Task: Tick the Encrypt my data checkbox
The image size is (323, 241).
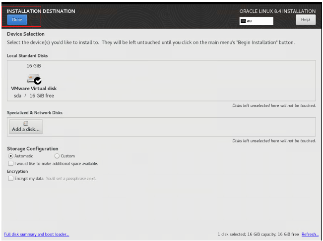Action: 10,179
